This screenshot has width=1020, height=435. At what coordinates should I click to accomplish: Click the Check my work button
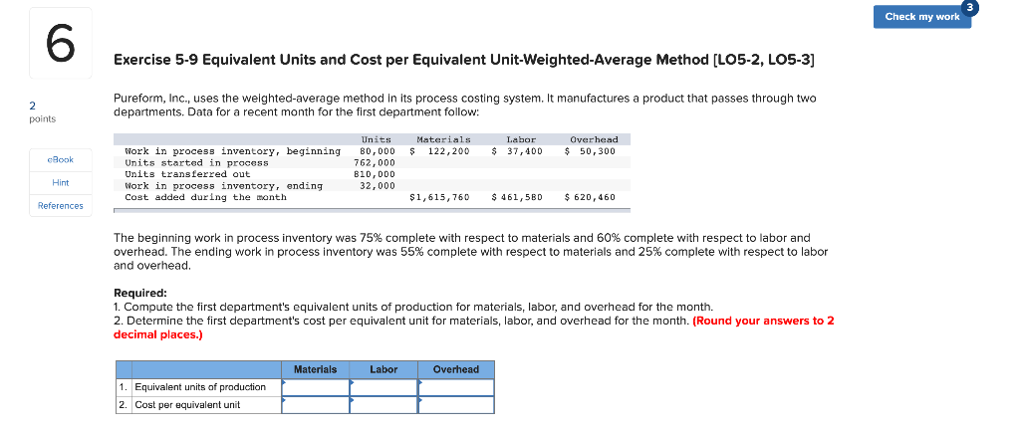point(921,17)
